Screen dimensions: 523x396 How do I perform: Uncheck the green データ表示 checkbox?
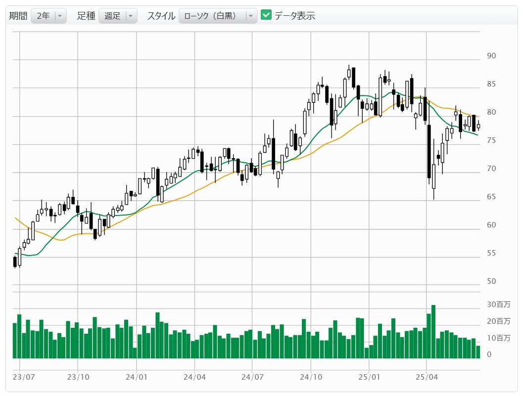(x=266, y=15)
